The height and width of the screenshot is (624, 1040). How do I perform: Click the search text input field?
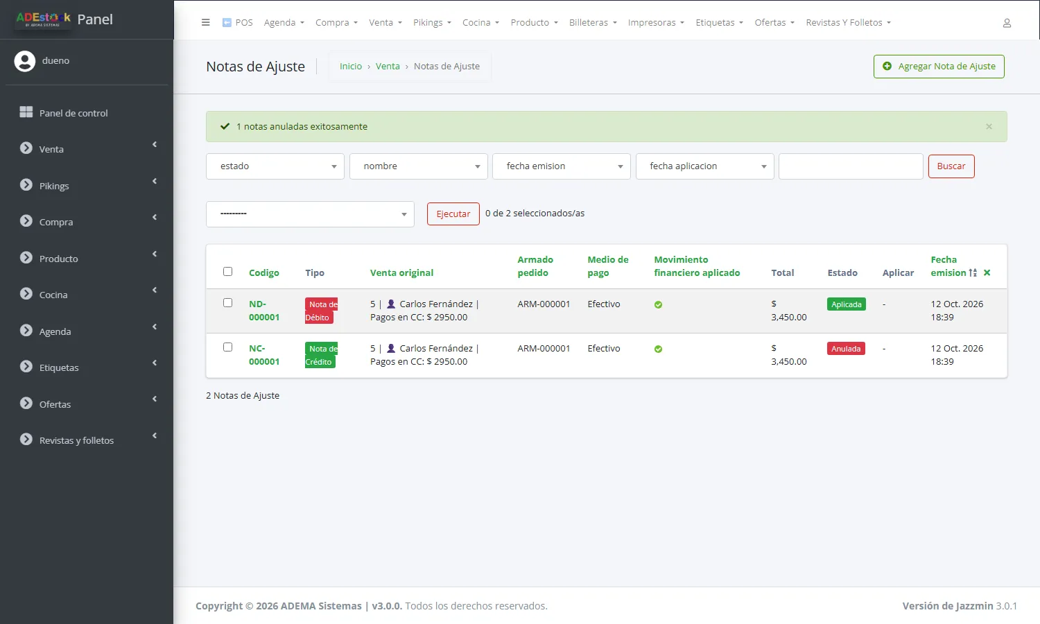(x=851, y=166)
